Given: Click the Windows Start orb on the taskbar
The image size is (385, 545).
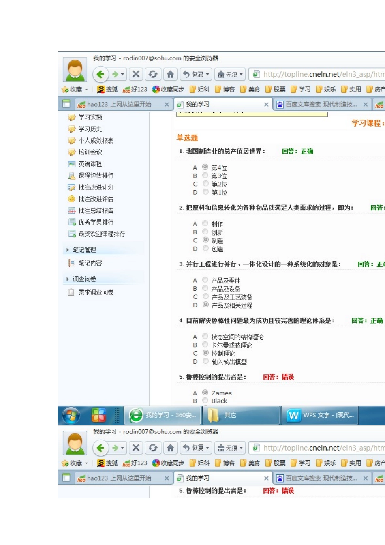Looking at the screenshot, I should [71, 415].
